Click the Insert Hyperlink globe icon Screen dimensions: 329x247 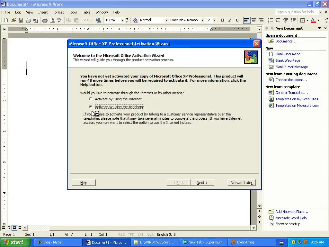(98, 20)
